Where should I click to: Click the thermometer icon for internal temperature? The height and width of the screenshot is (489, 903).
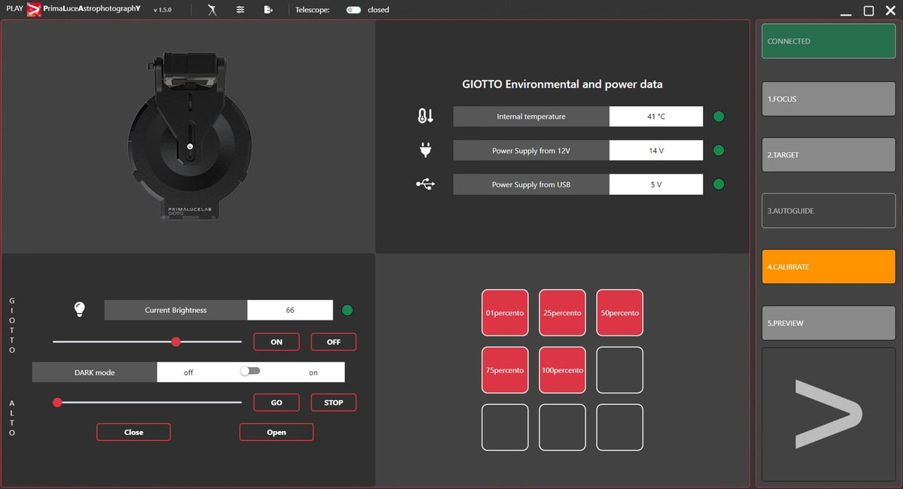[x=425, y=116]
